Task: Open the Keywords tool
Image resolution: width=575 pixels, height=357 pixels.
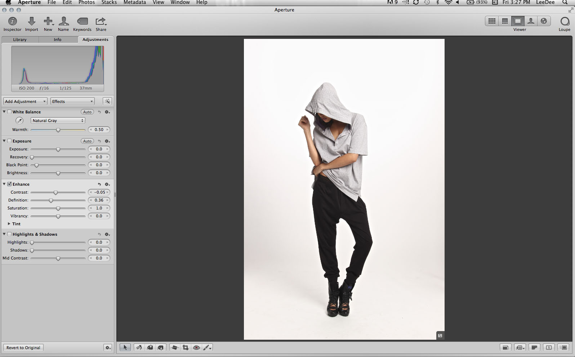Action: tap(82, 22)
